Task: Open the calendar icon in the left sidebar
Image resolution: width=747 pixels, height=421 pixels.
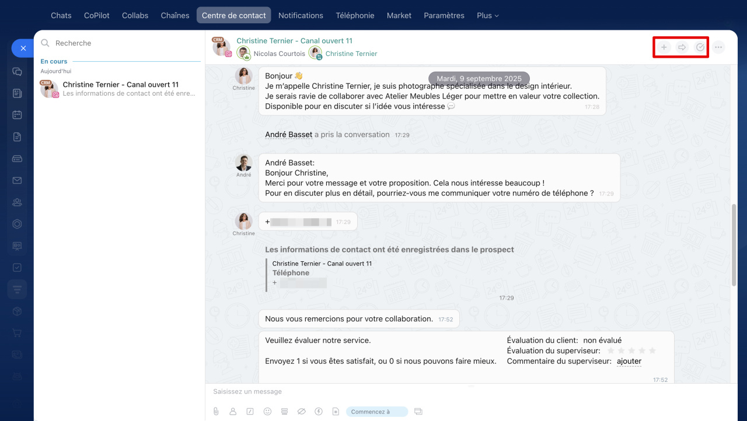Action: coord(17,115)
